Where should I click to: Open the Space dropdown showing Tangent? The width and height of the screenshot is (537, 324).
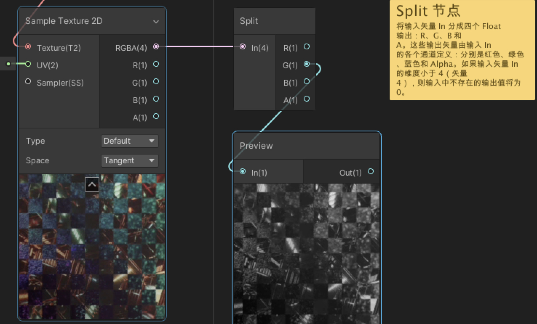130,161
